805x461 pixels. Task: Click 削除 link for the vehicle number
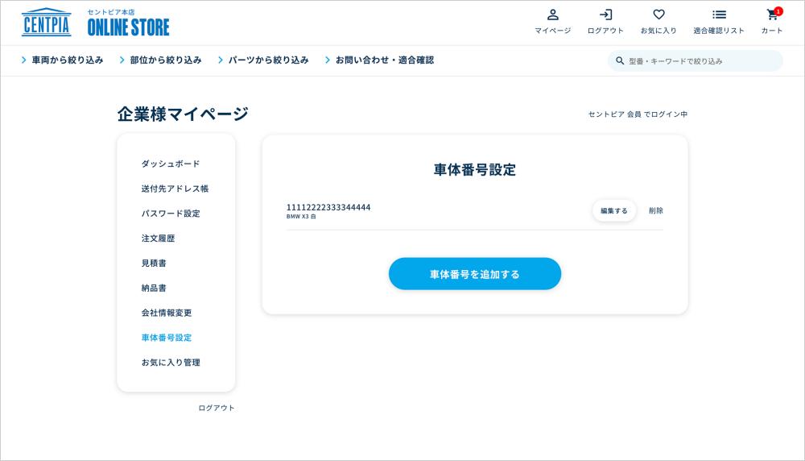point(656,210)
